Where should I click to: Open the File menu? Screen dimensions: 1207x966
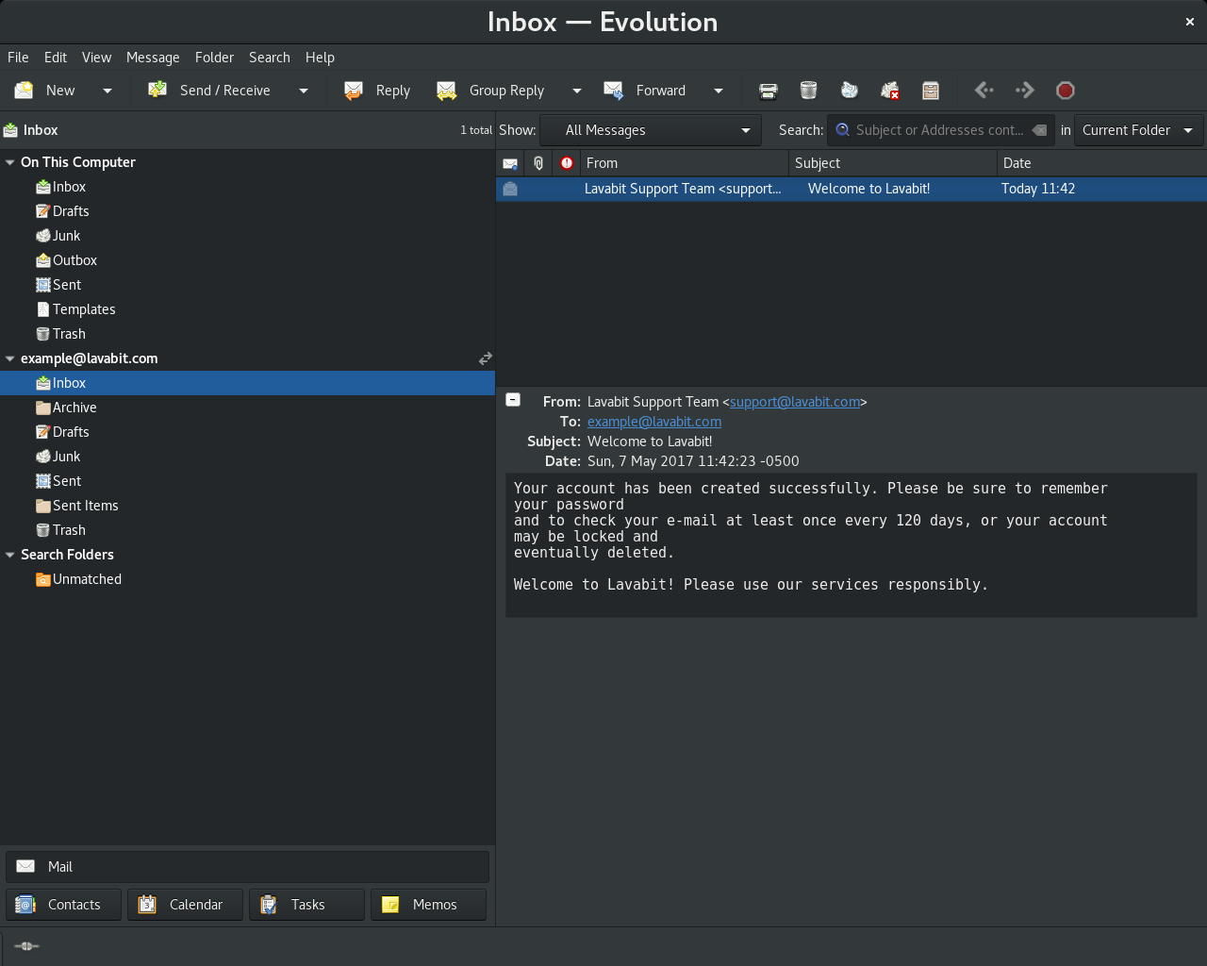[18, 58]
